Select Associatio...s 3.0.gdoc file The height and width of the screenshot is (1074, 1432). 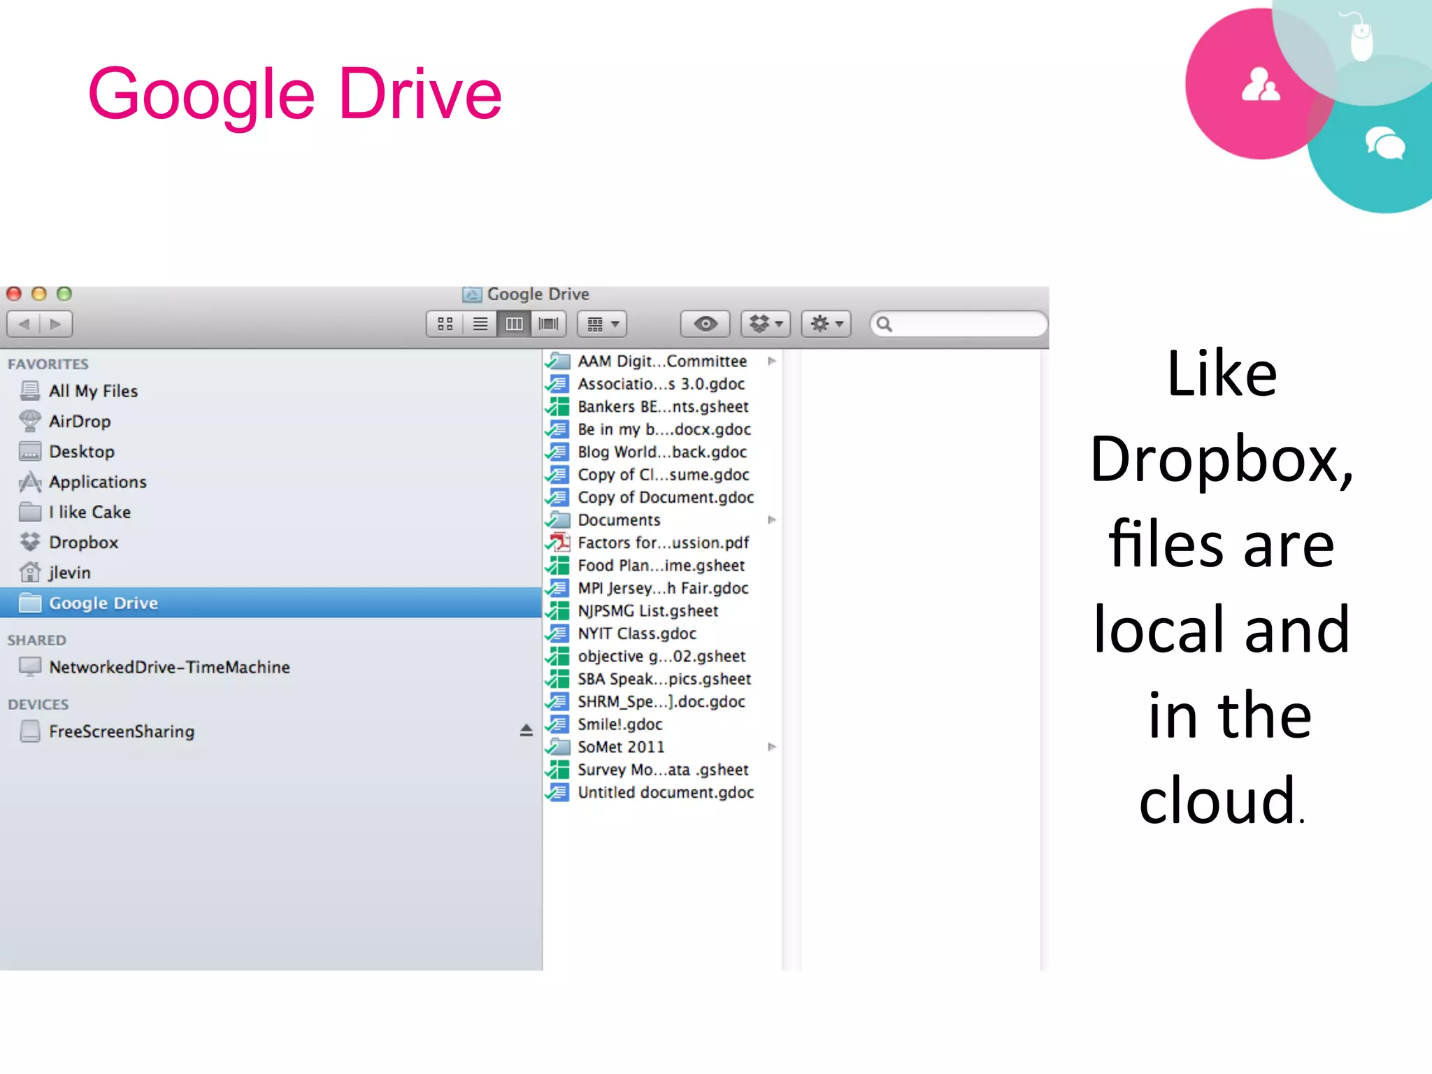point(662,384)
